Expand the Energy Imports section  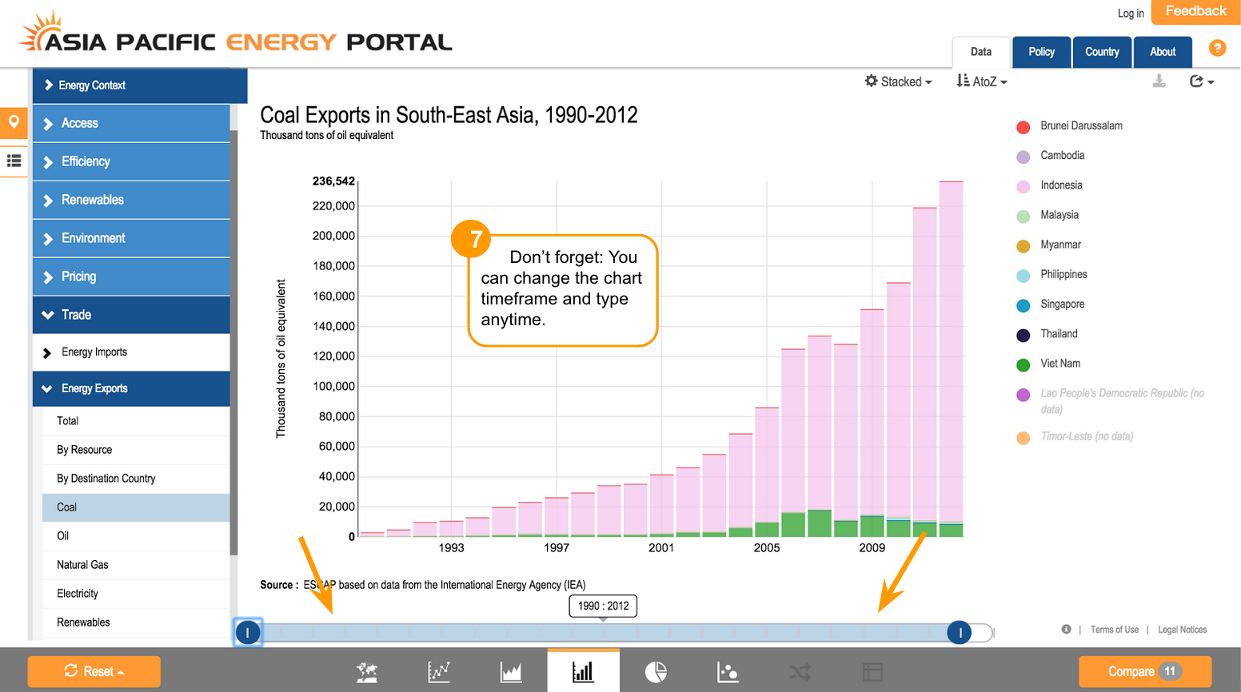click(94, 352)
